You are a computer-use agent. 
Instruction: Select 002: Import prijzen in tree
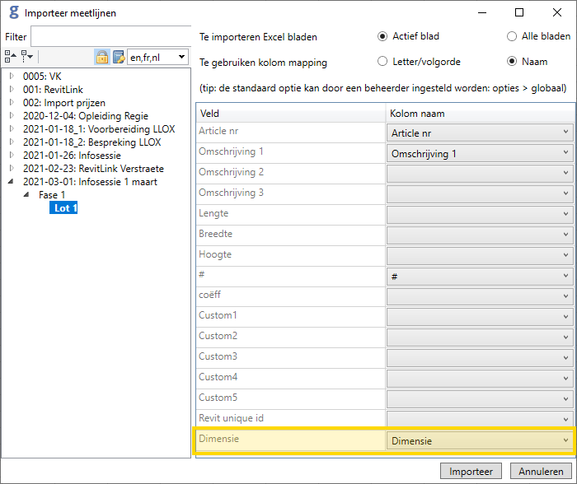(64, 103)
